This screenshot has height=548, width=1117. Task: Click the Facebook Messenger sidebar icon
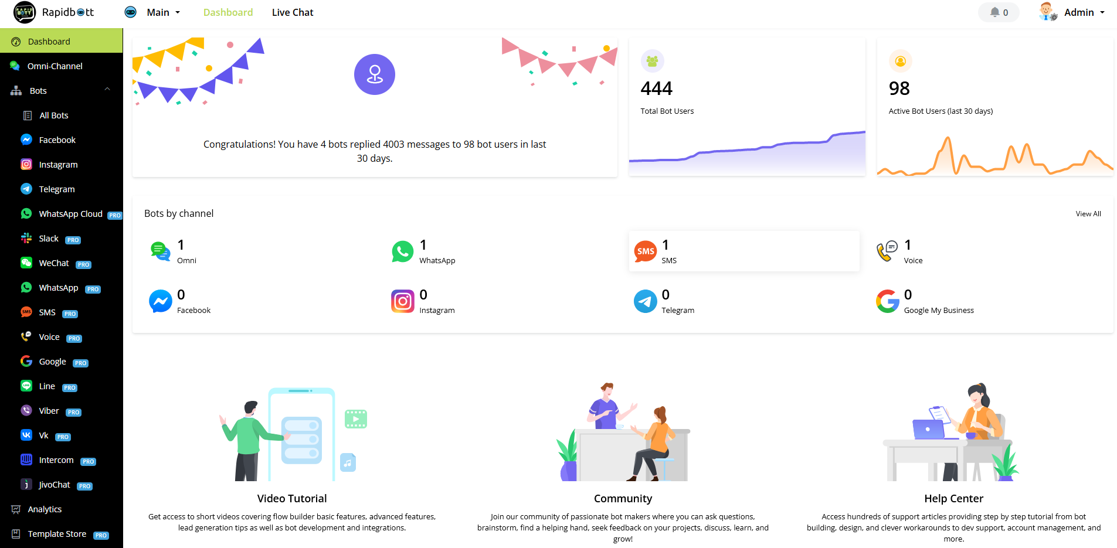pos(26,139)
